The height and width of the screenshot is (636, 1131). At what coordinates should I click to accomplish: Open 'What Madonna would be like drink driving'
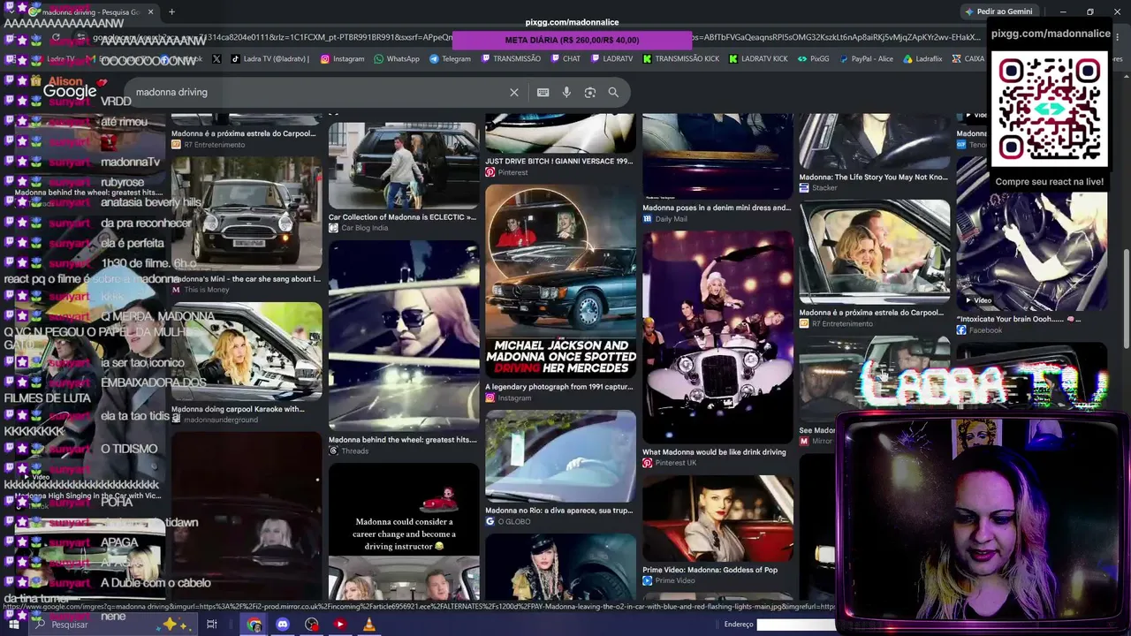[x=714, y=452]
